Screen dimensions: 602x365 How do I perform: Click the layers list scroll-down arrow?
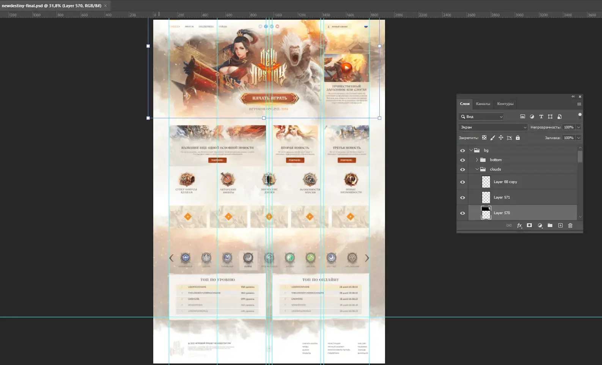[x=580, y=217]
